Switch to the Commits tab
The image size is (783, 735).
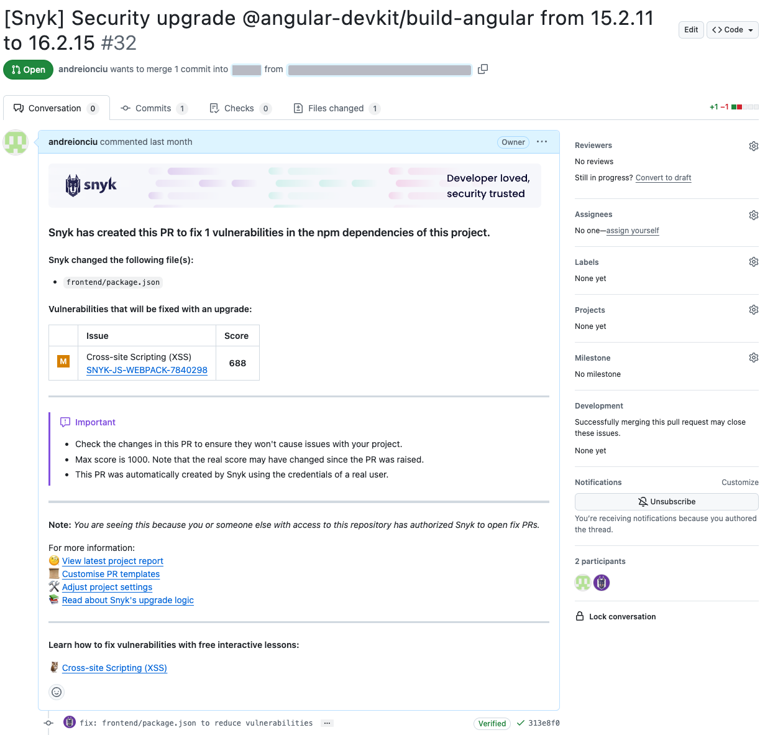[x=153, y=108]
